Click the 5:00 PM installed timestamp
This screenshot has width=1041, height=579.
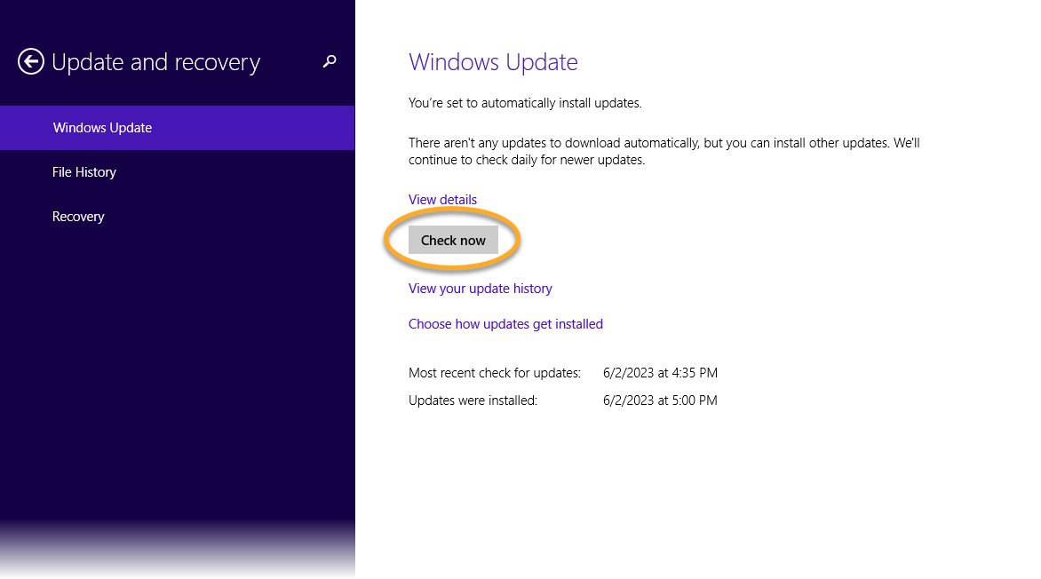point(660,401)
